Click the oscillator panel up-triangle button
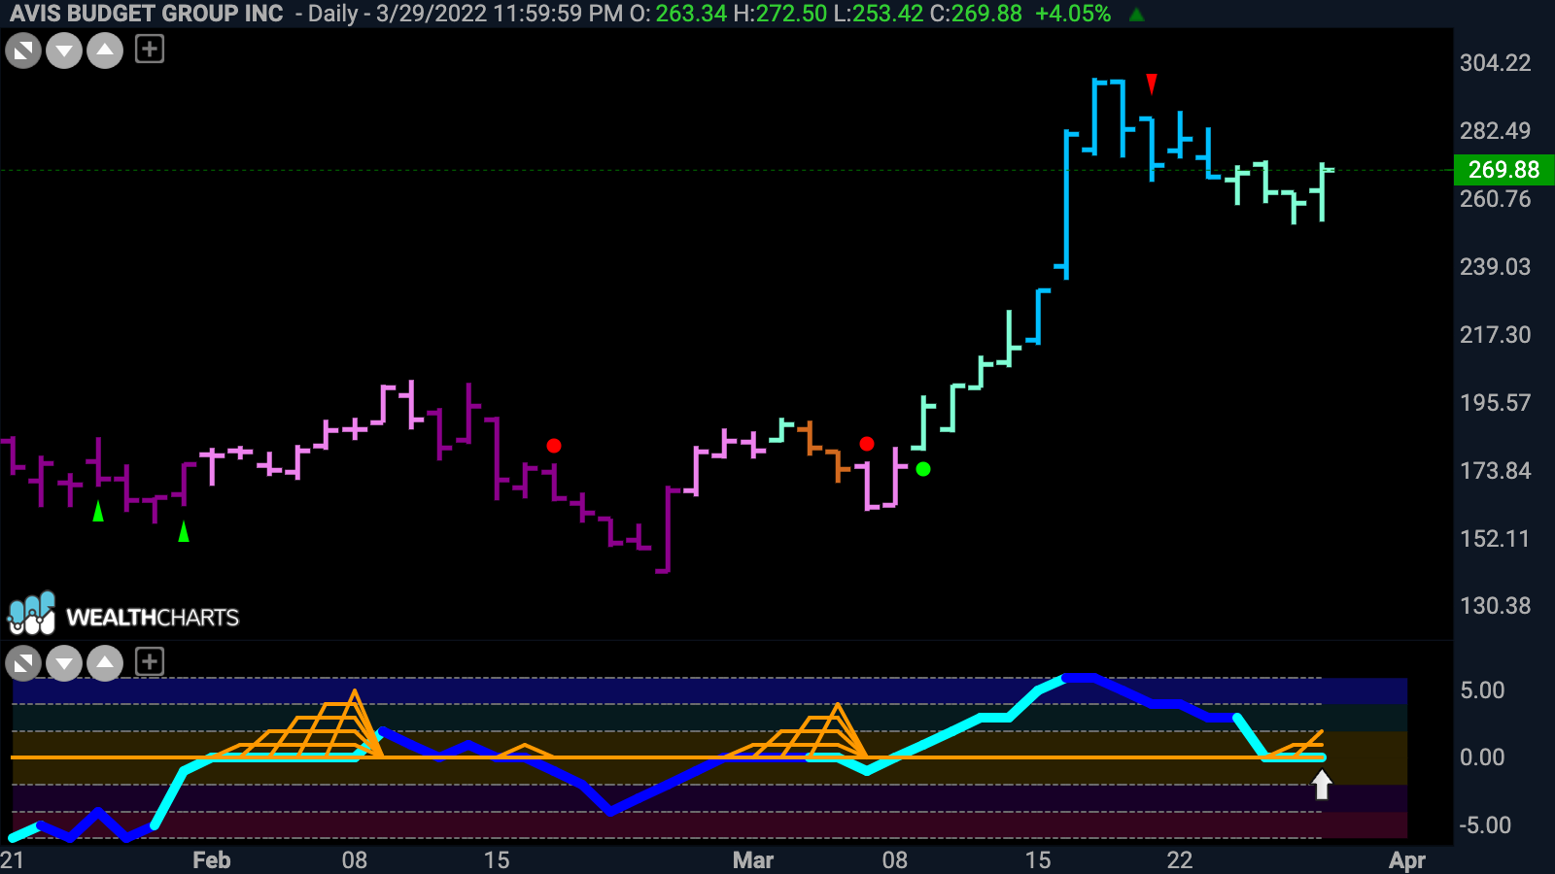Screen dimensions: 1555x874 pos(105,664)
